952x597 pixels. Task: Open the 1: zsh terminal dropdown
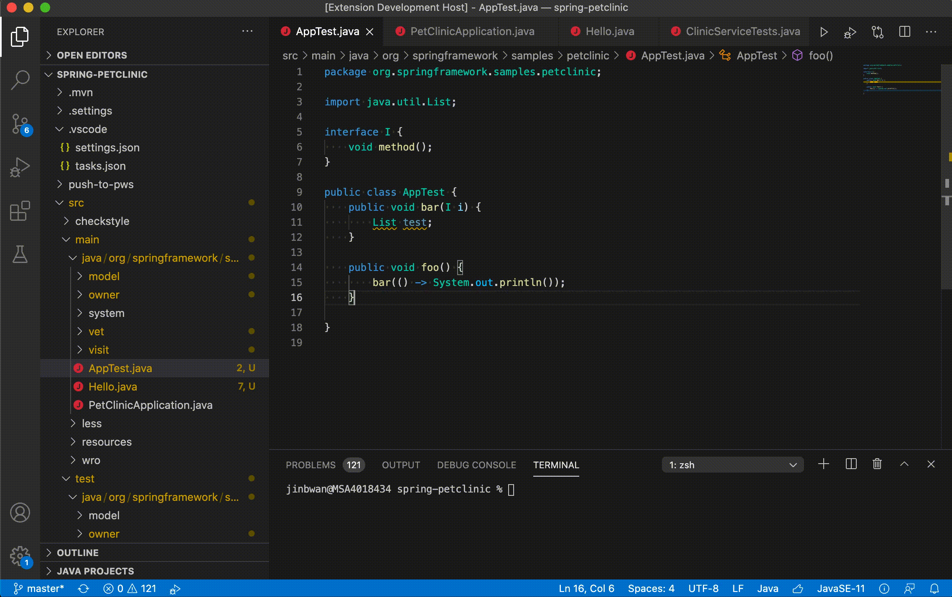pyautogui.click(x=733, y=465)
